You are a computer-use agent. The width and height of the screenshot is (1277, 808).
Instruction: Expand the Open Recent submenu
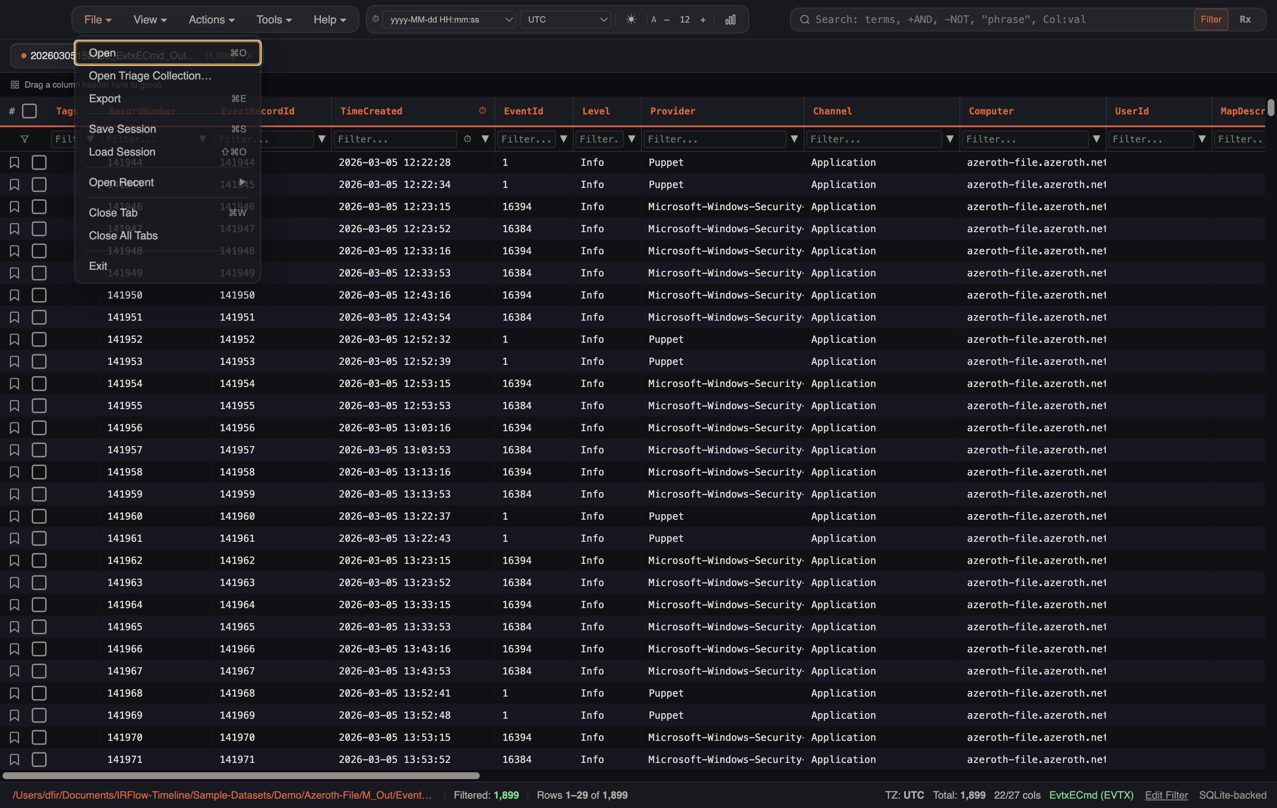[168, 182]
